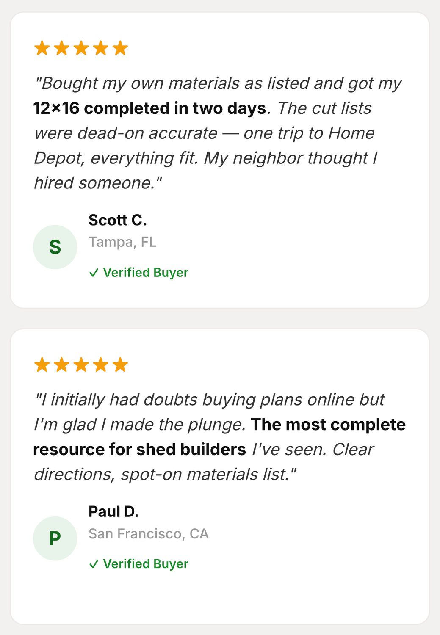This screenshot has width=440, height=635.
Task: Click the checkmark beside Scott's Verified Buyer
Action: (94, 273)
